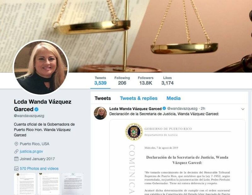Click the photo icon beside 570 Photos and videos
The image size is (252, 195).
coord(16,169)
